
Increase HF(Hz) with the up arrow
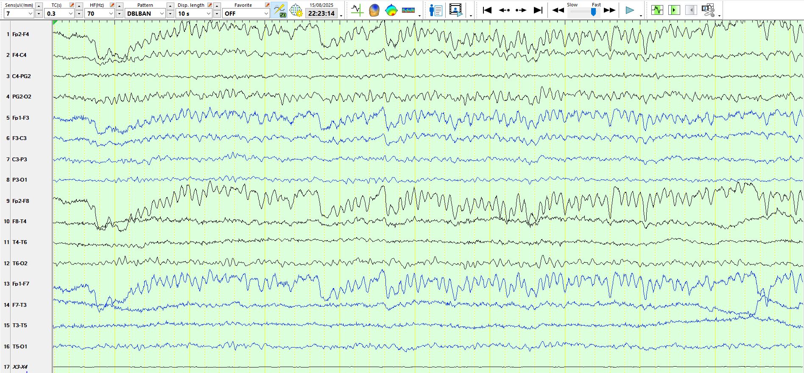[120, 6]
